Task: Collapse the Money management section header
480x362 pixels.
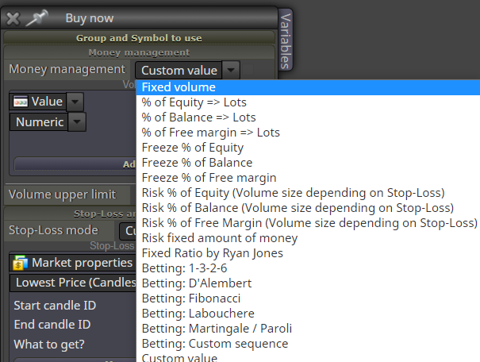Action: click(x=139, y=52)
